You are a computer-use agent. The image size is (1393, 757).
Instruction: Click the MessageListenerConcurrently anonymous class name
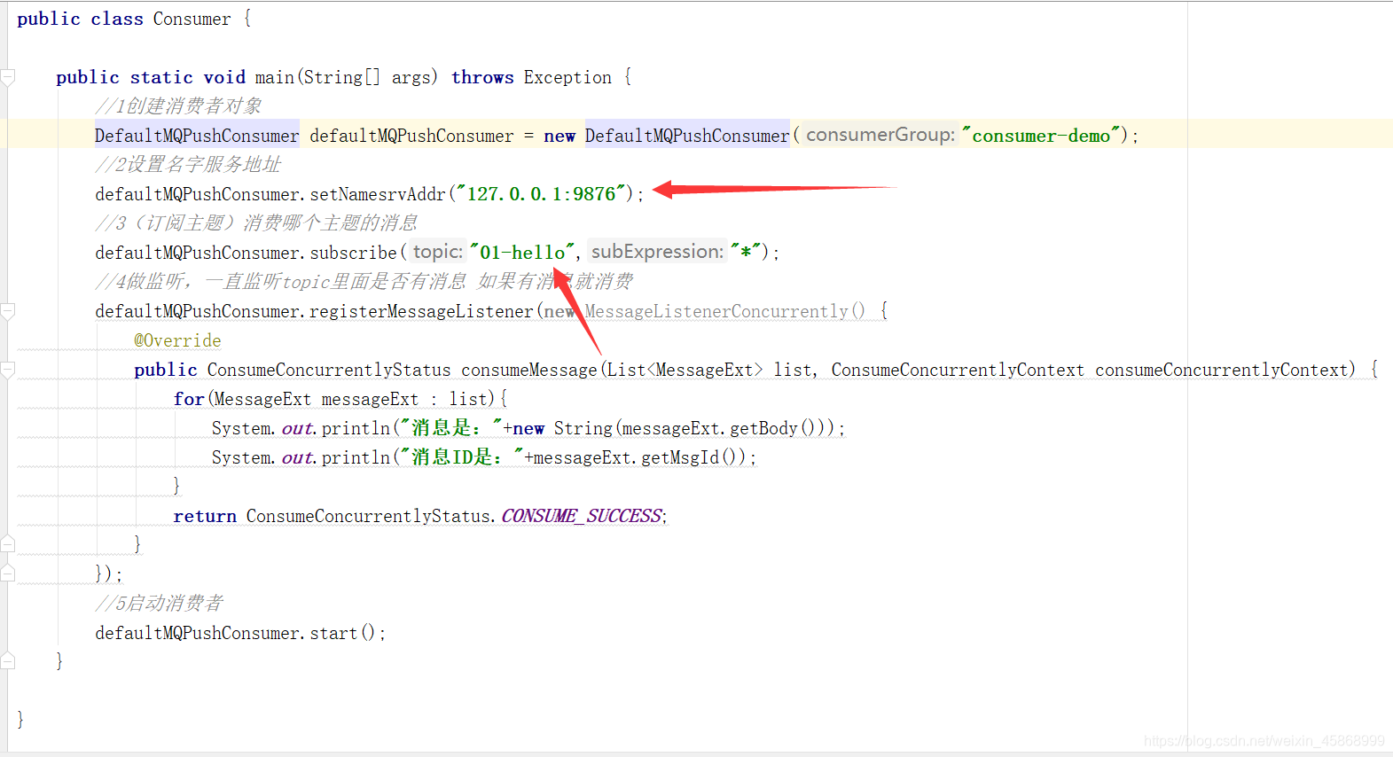tap(716, 311)
